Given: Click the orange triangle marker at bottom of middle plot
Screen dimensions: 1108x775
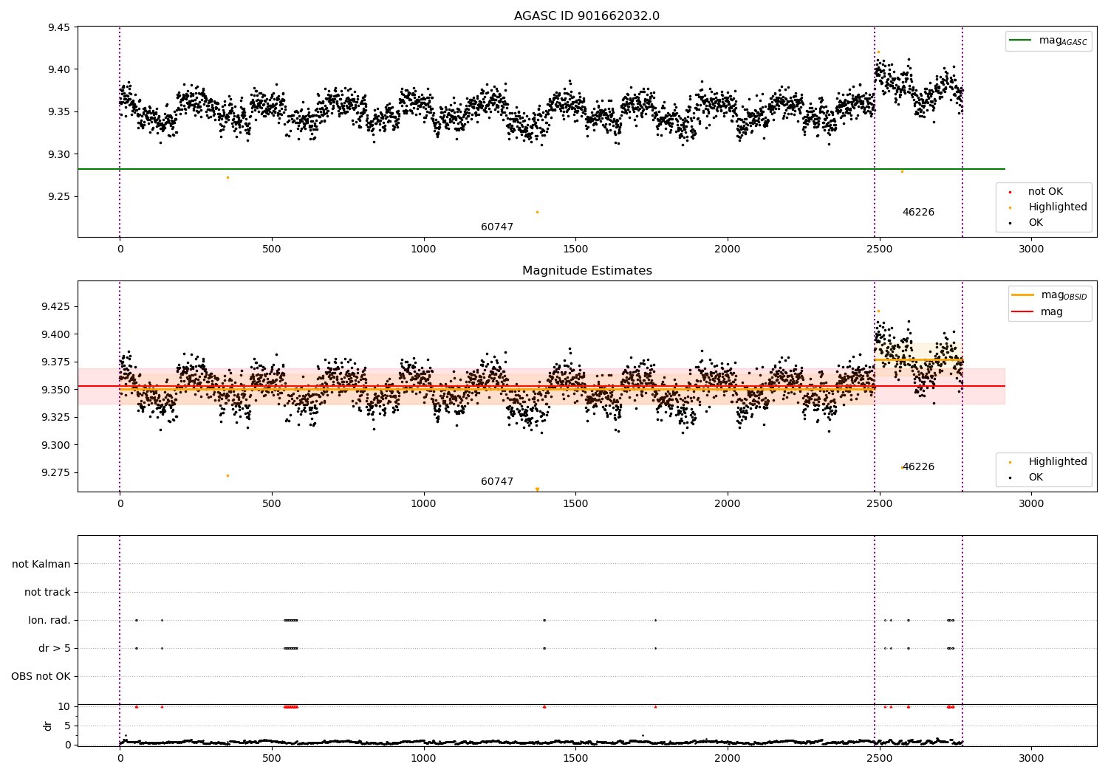Looking at the screenshot, I should [x=537, y=489].
